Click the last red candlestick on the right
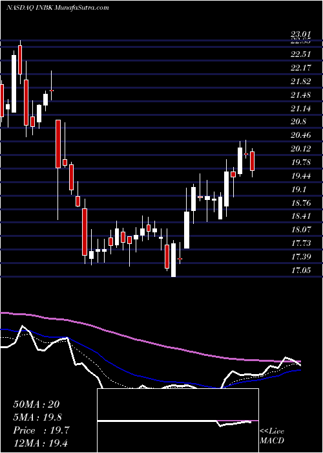Image resolution: width=323 pixels, height=453 pixels. 253,161
